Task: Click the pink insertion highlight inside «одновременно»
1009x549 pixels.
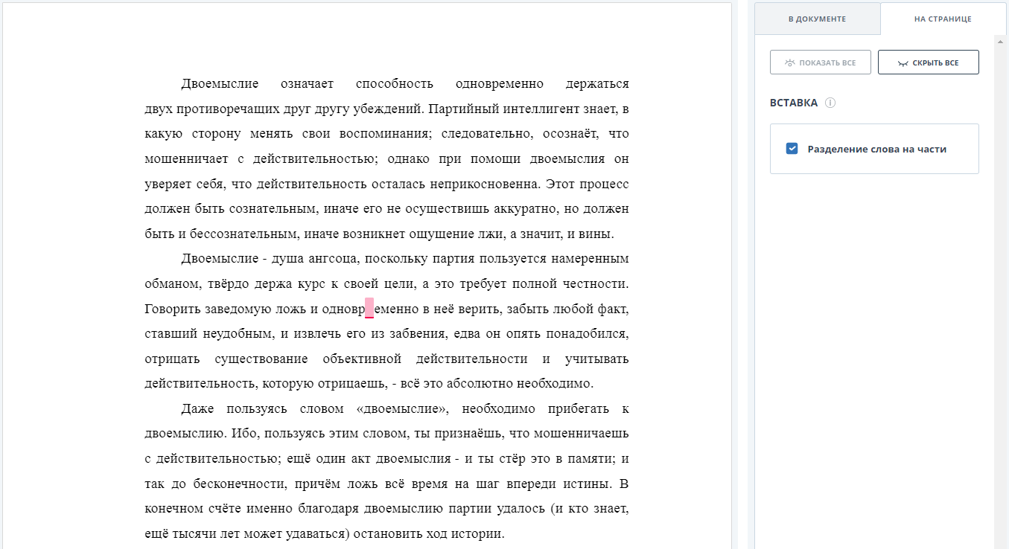Action: click(x=369, y=308)
